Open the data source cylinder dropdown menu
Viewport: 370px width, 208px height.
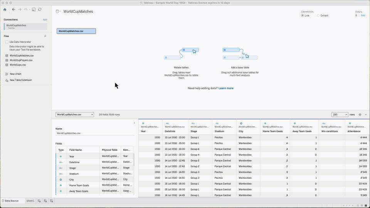coord(58,12)
